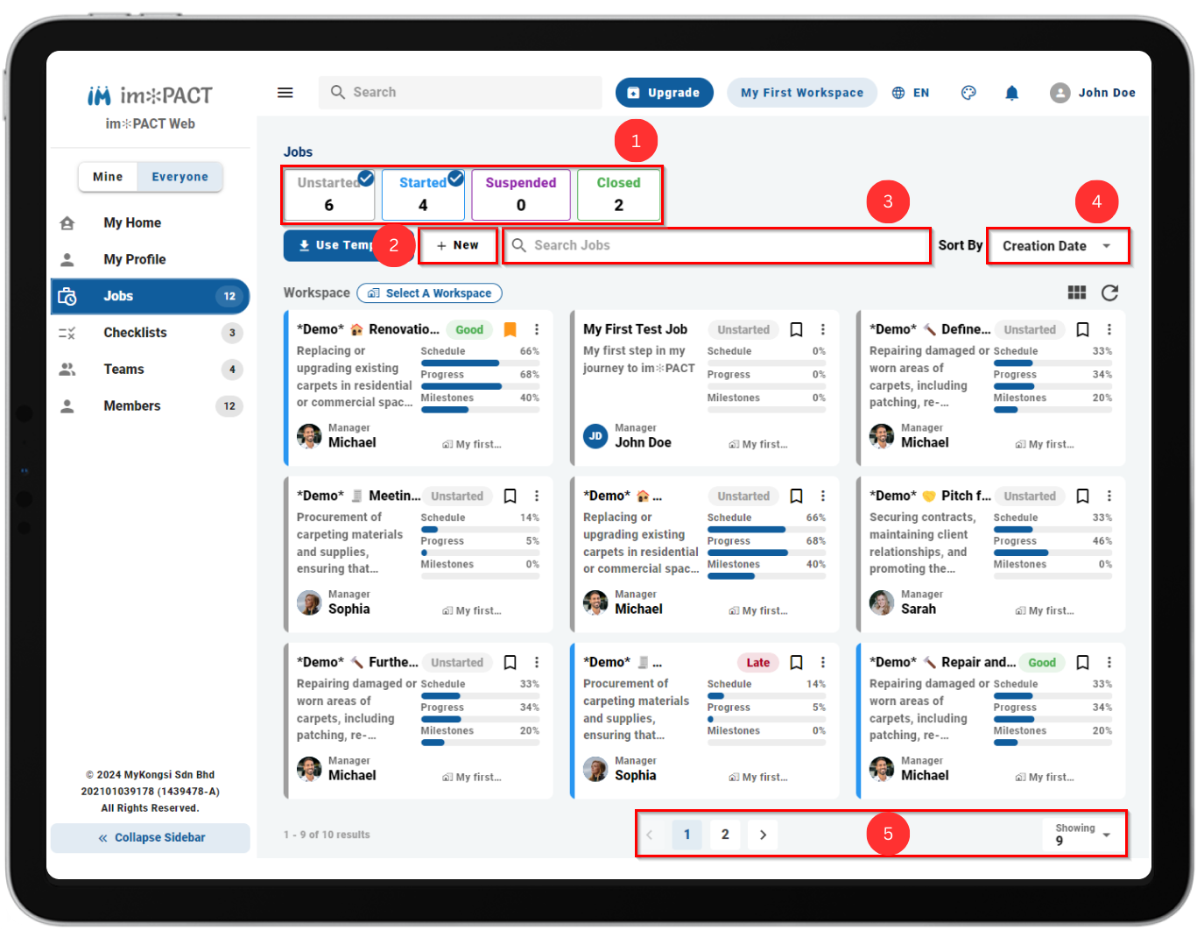Switch the view to Mine
The height and width of the screenshot is (930, 1197).
108,177
